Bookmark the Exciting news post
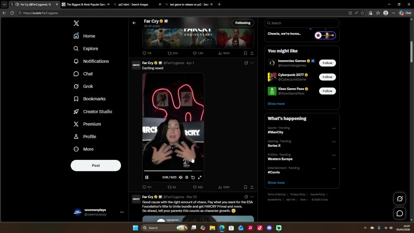Viewport: 414px width, 233px height. point(245,187)
